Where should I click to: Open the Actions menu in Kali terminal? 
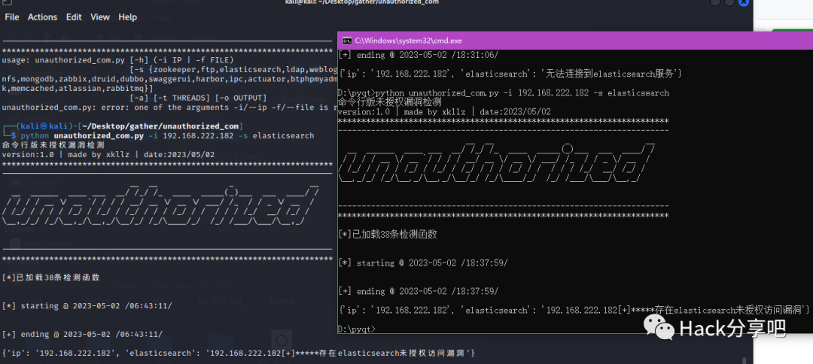click(42, 17)
